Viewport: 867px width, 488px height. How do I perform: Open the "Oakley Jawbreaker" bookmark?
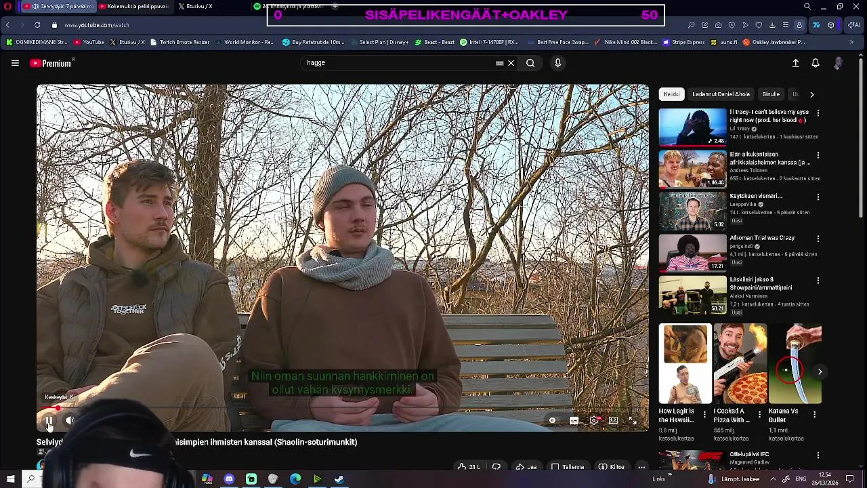774,42
